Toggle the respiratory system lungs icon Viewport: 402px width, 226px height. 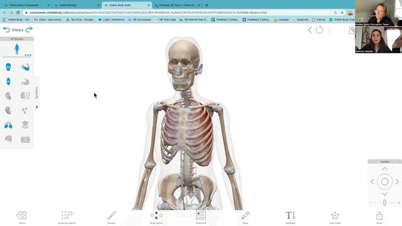tap(8, 125)
